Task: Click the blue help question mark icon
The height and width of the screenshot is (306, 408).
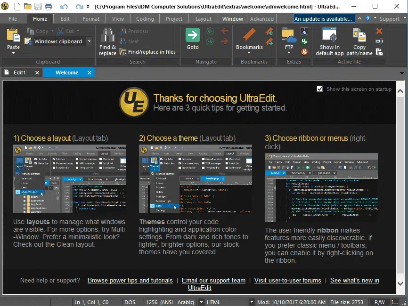Action: (367, 18)
